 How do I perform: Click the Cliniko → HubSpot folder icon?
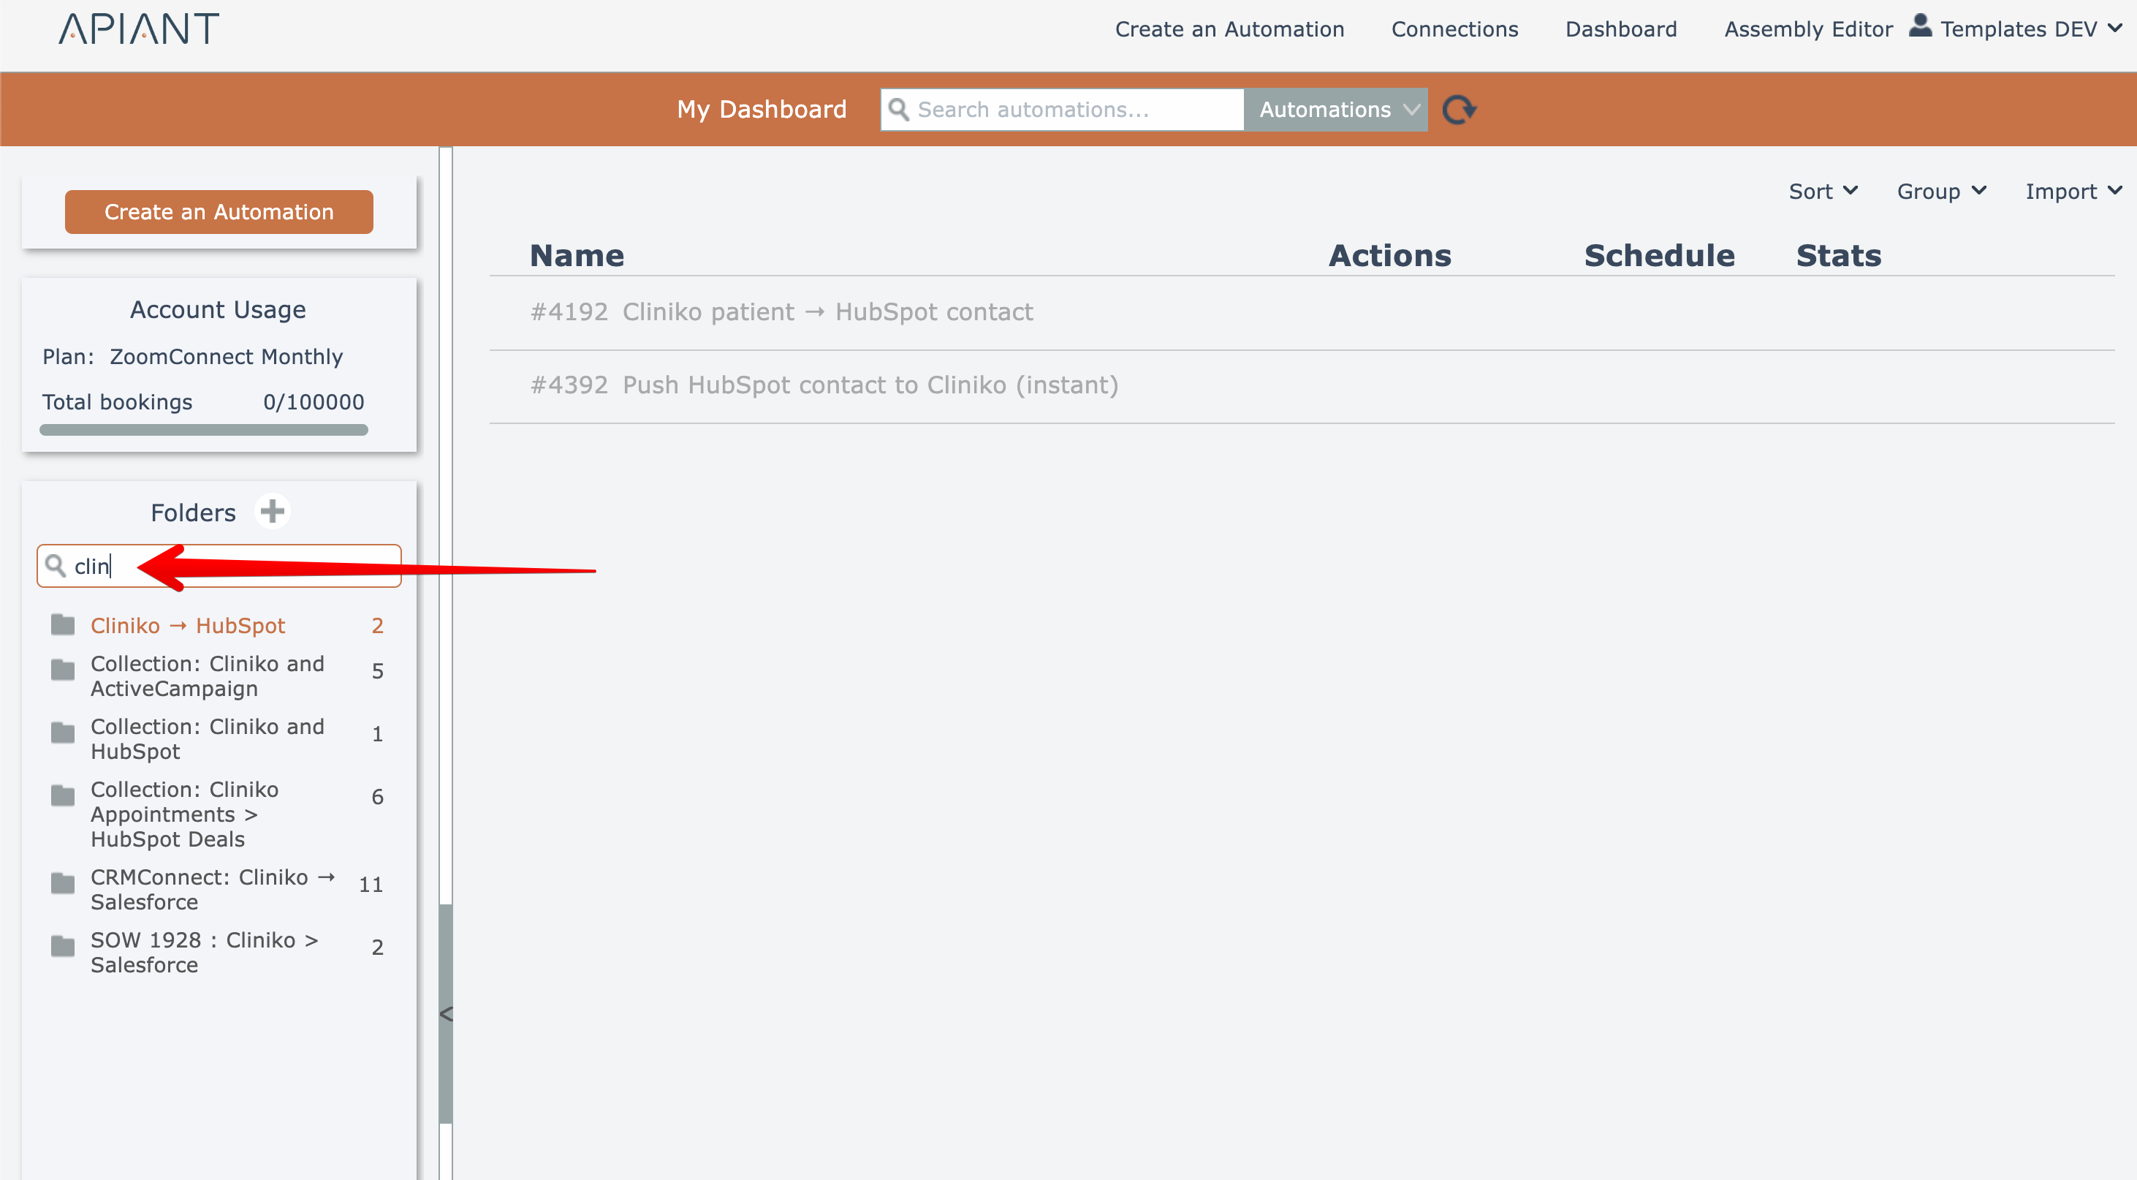(x=63, y=625)
